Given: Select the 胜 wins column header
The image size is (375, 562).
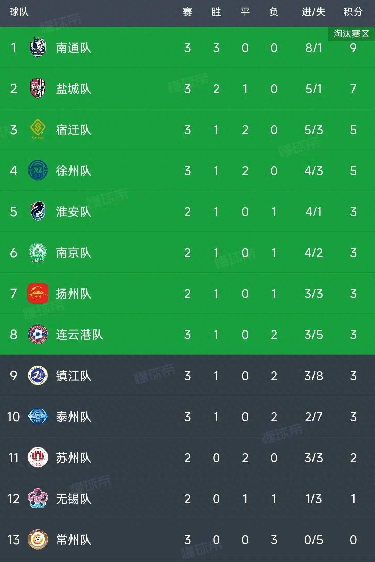Looking at the screenshot, I should click(216, 12).
